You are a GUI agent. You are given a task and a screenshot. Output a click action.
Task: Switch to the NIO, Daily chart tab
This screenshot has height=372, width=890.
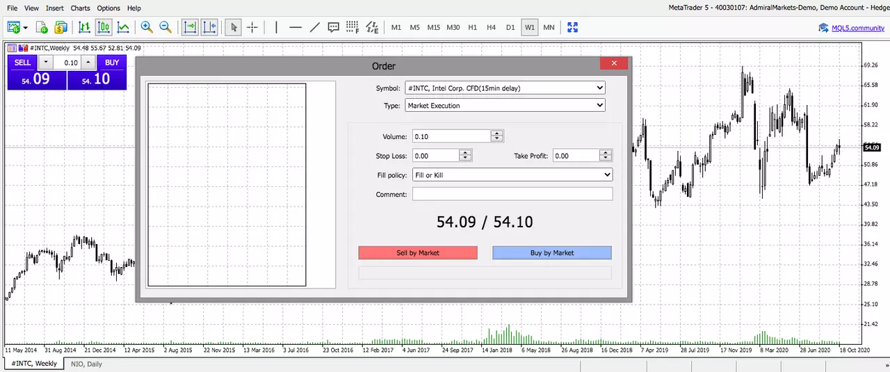tap(86, 364)
